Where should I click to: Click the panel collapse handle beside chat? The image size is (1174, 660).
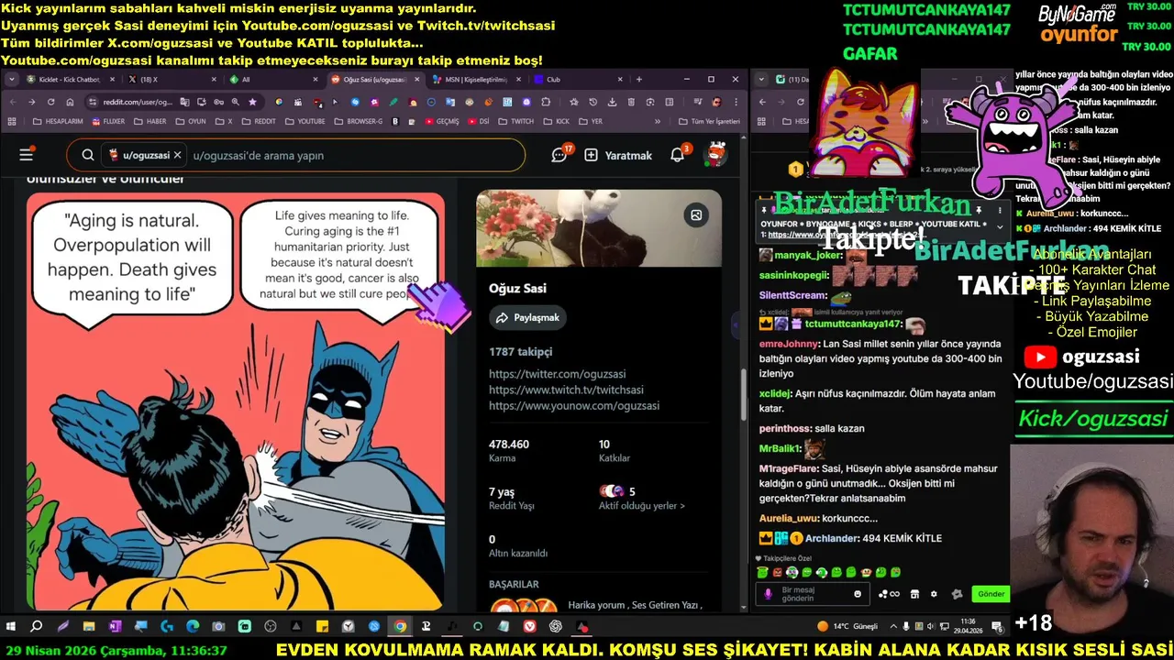point(735,325)
